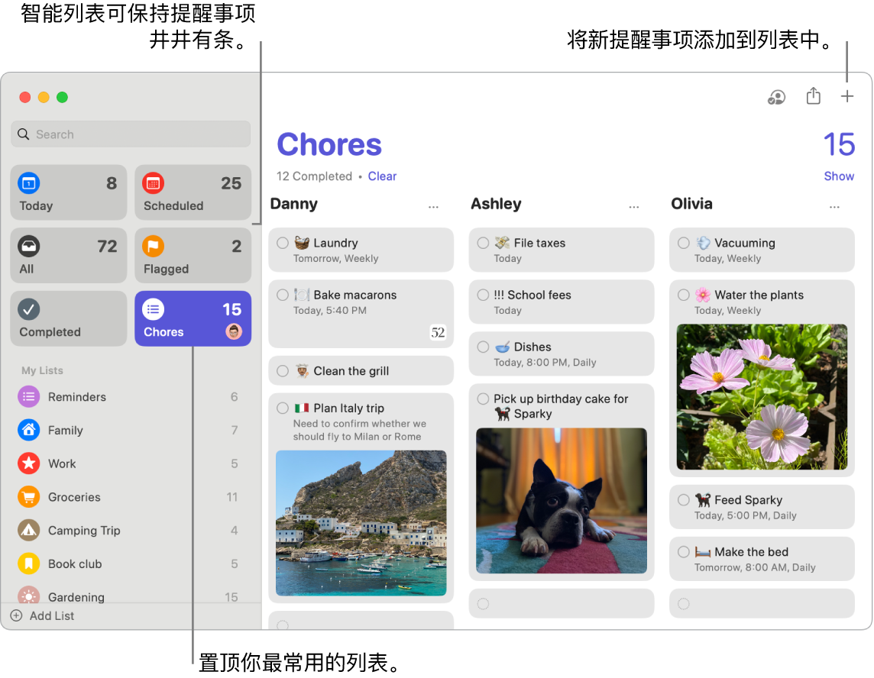Select Groceries list in sidebar
The image size is (874, 678).
coord(74,497)
